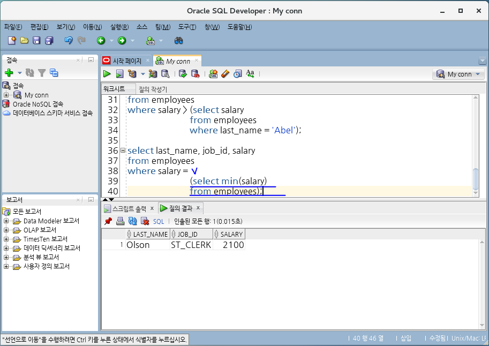Click the binoculars Find DB Object icon
Screen dimensions: 489x346
point(179,40)
